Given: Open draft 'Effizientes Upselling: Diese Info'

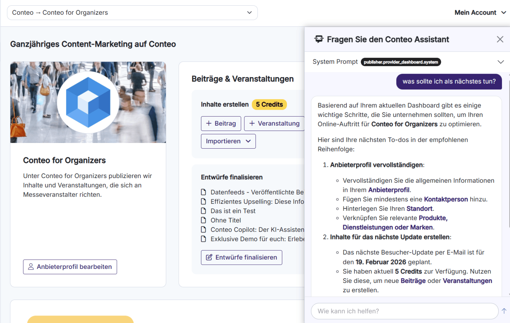Looking at the screenshot, I should [257, 201].
